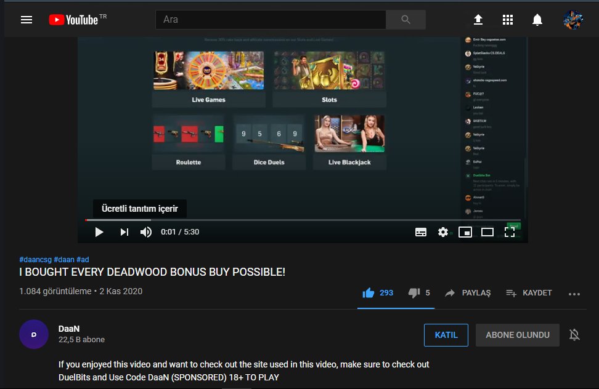Open the #daan hashtag
The width and height of the screenshot is (599, 389).
coord(64,260)
